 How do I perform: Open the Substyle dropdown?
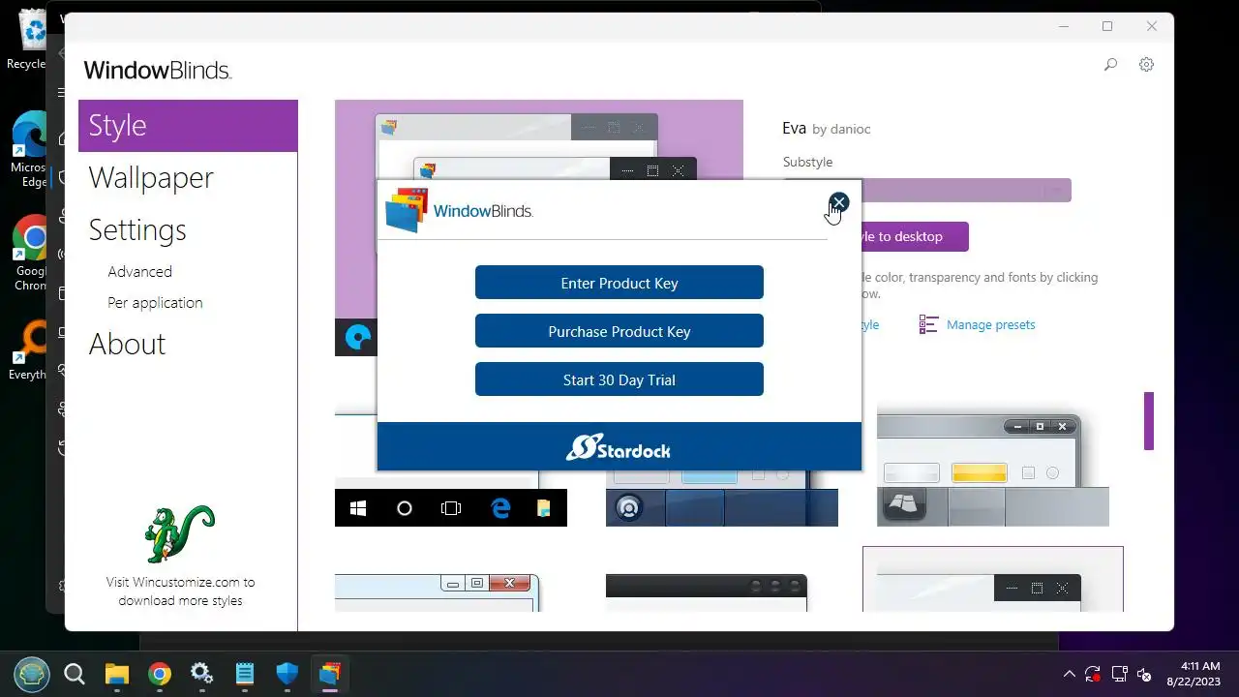tap(966, 190)
